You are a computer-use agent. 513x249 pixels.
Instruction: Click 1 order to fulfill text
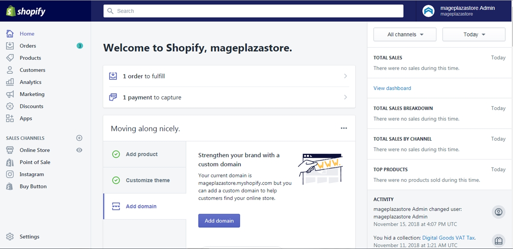coord(144,76)
